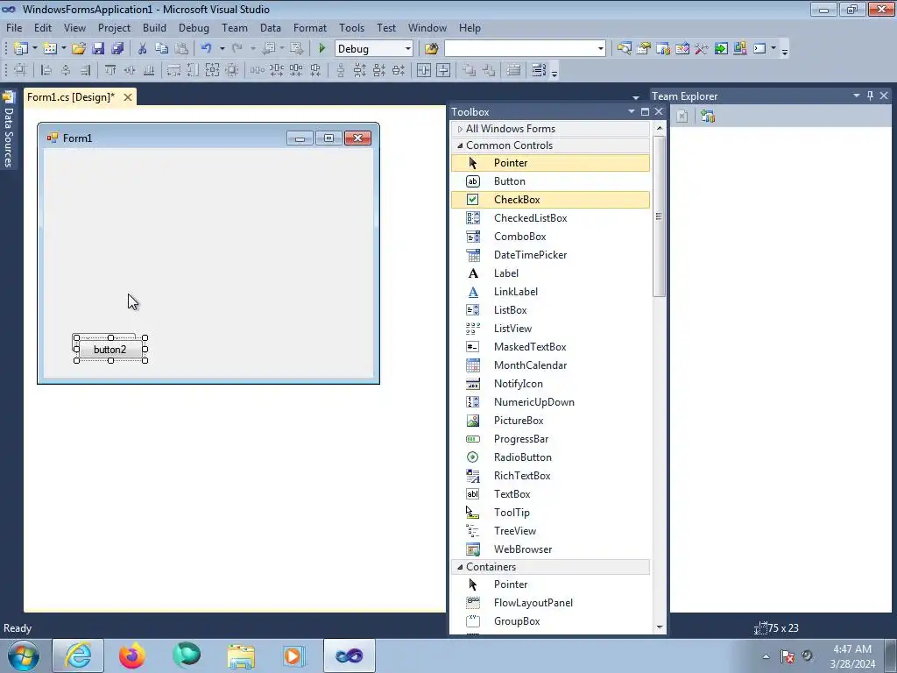Open Solution Explorer from the toolbar
Viewport: 897px width, 673px height.
[624, 49]
